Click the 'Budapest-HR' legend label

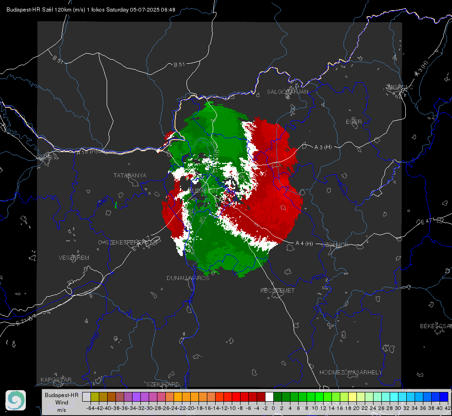click(61, 395)
